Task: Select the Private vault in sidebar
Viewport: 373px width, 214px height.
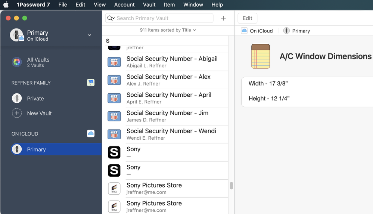Action: click(x=35, y=99)
